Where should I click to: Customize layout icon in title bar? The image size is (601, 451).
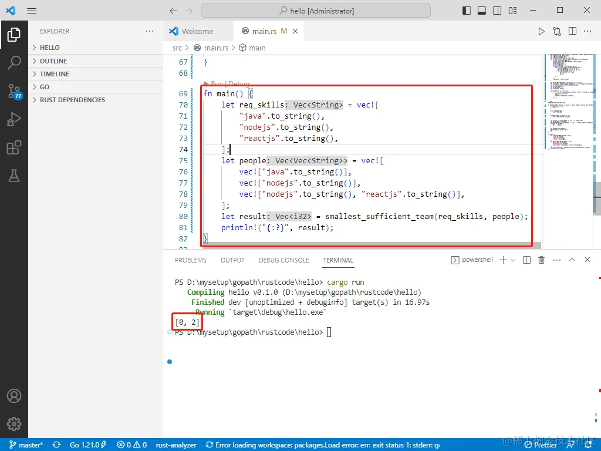513,11
